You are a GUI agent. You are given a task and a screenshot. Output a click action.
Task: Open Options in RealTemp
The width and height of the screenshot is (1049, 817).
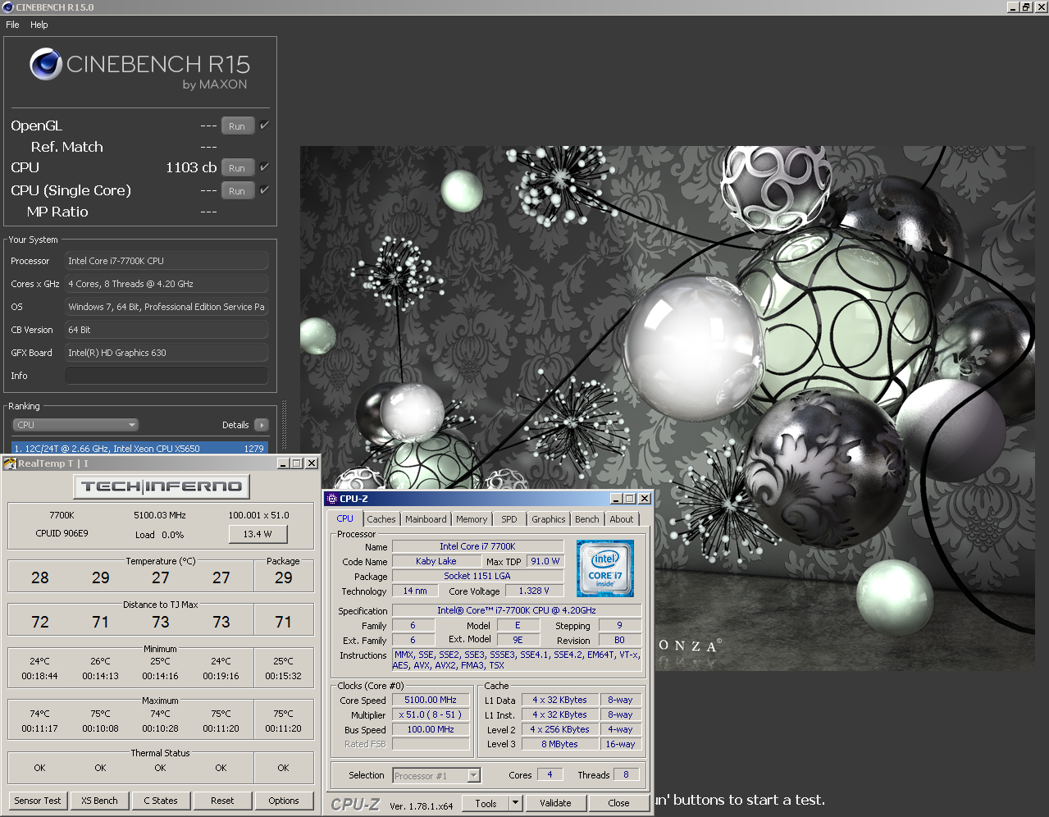pyautogui.click(x=284, y=801)
